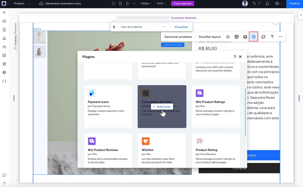Click the comment bubble icon in product toolbar

263,37
